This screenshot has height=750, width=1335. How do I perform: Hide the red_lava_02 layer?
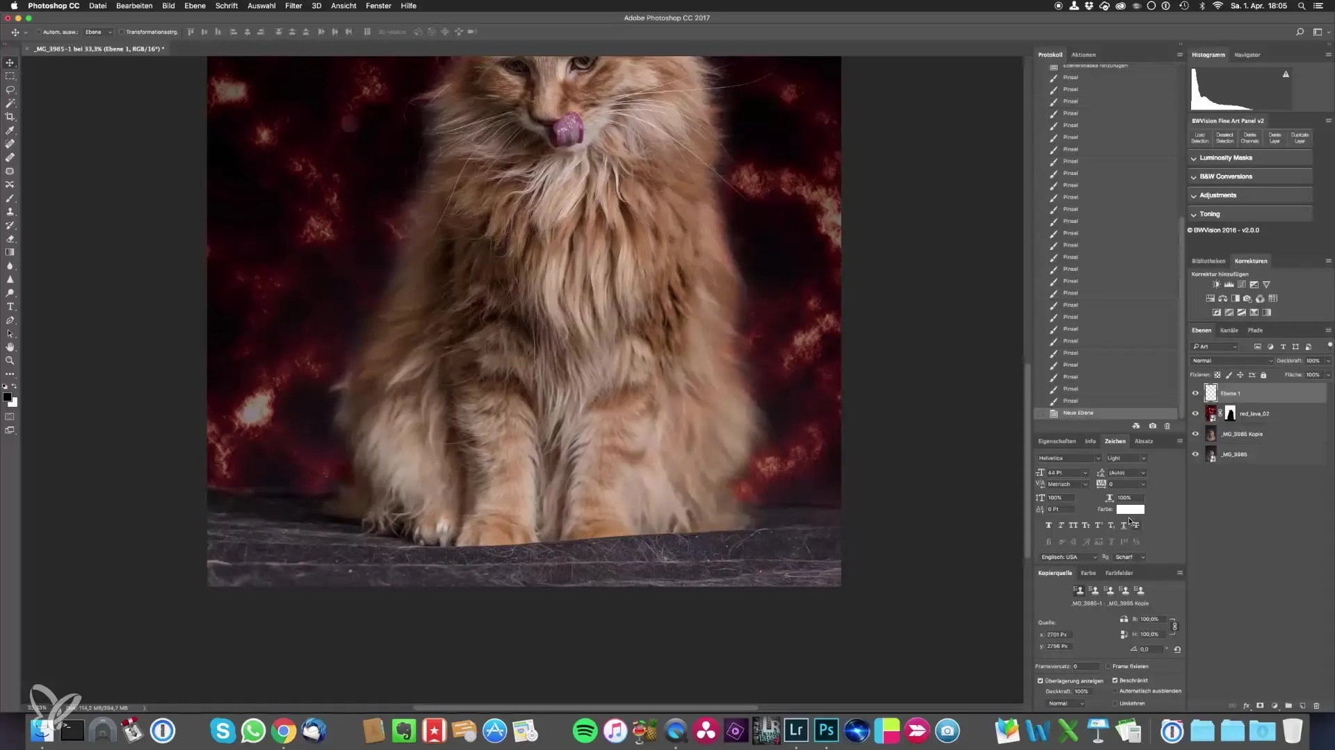[1195, 414]
